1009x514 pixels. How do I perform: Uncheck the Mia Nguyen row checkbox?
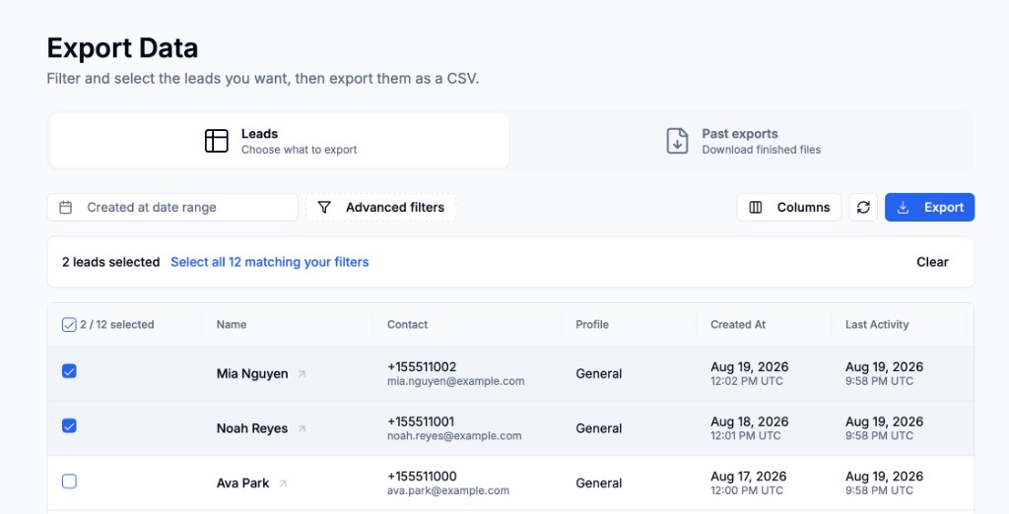coord(69,371)
